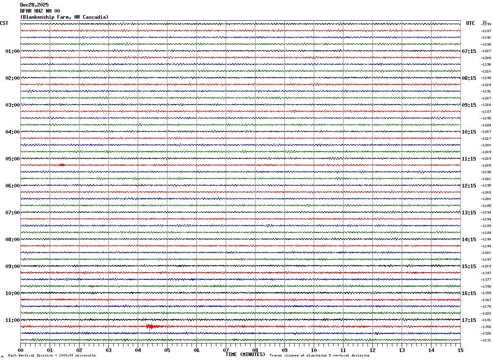Click the 11:15 UTC time label
The height and width of the screenshot is (361, 493).
[469, 159]
